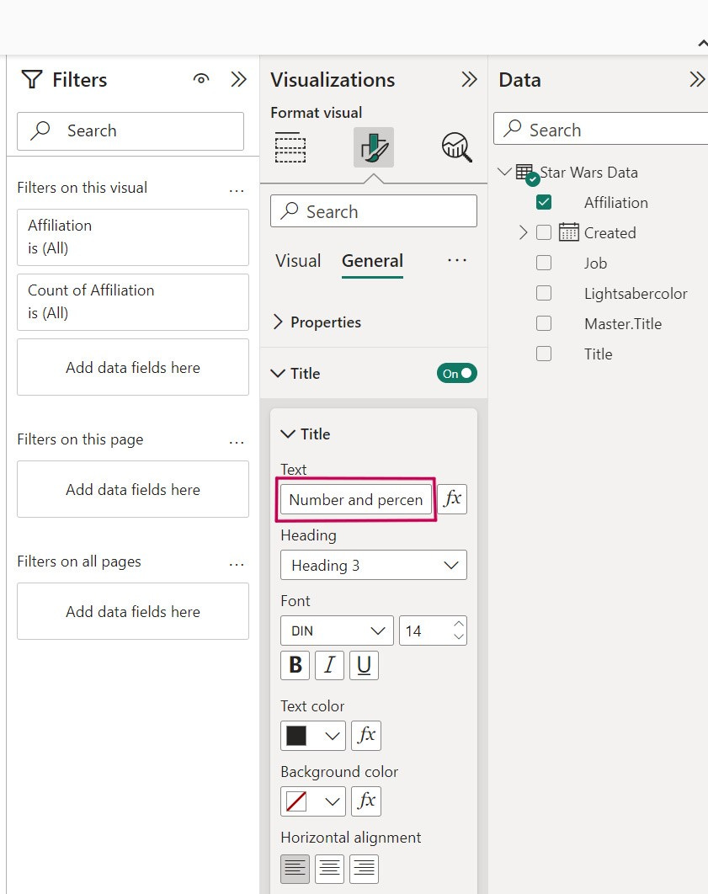Screen dimensions: 708x894
Task: Collapse the top ribbon caret
Action: pos(702,43)
